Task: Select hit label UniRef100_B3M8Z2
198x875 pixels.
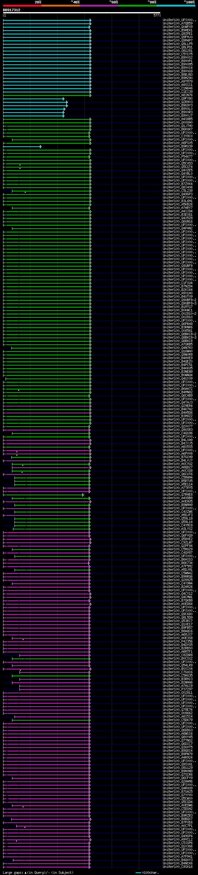Action: click(x=178, y=416)
